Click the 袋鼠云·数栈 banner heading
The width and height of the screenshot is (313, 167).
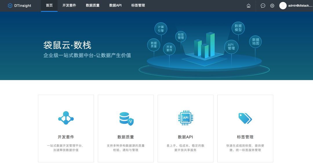pyautogui.click(x=67, y=45)
